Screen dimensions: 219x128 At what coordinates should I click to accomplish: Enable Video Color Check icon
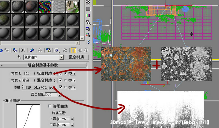(x=88, y=15)
